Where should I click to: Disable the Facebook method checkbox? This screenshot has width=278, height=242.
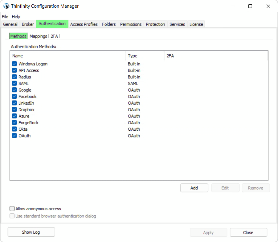14,97
